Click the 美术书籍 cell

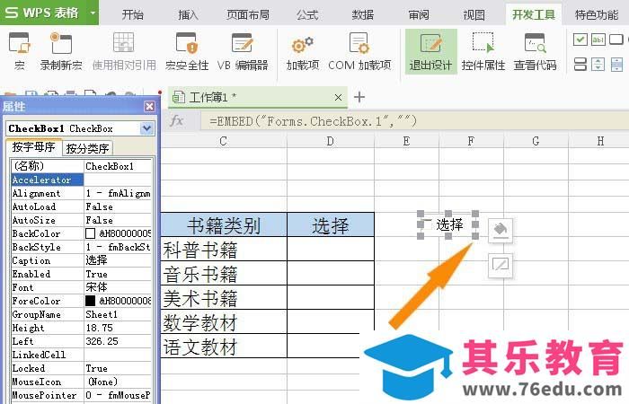click(224, 297)
